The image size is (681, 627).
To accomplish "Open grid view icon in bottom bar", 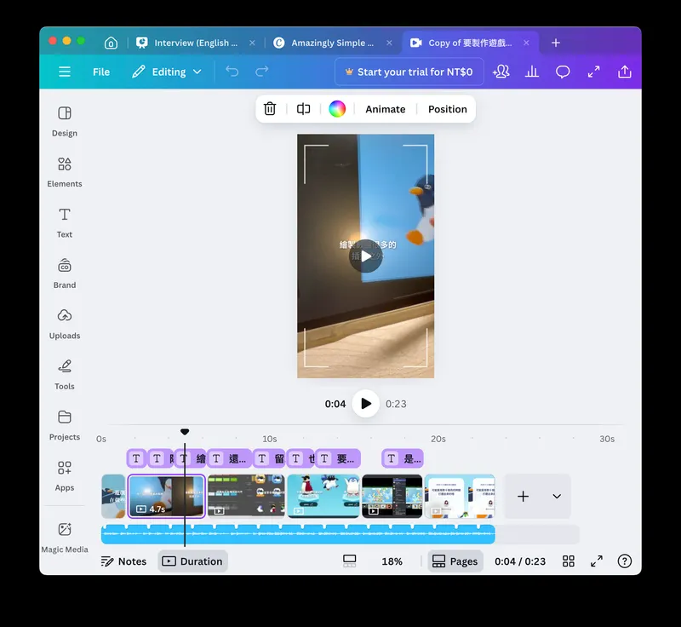I will point(569,561).
